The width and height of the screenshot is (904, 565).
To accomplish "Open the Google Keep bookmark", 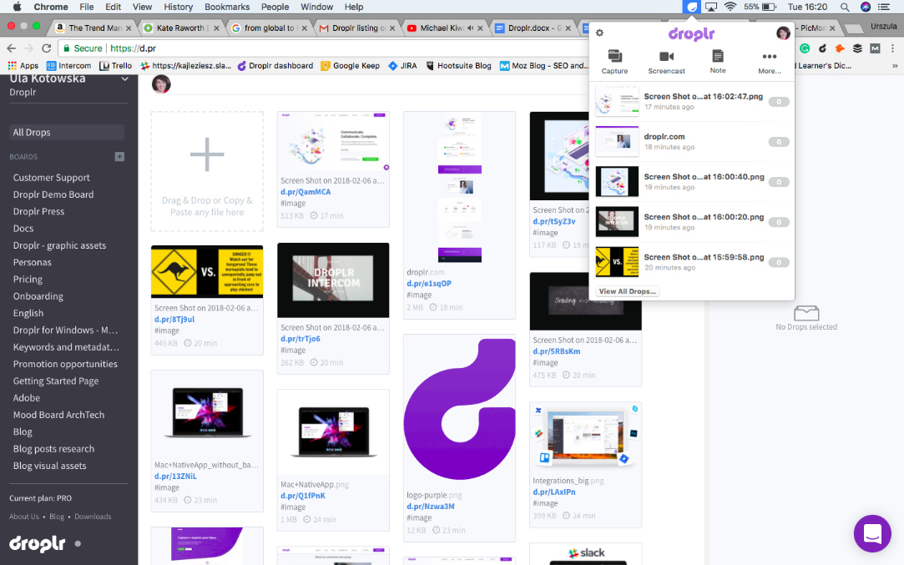I will tap(350, 66).
